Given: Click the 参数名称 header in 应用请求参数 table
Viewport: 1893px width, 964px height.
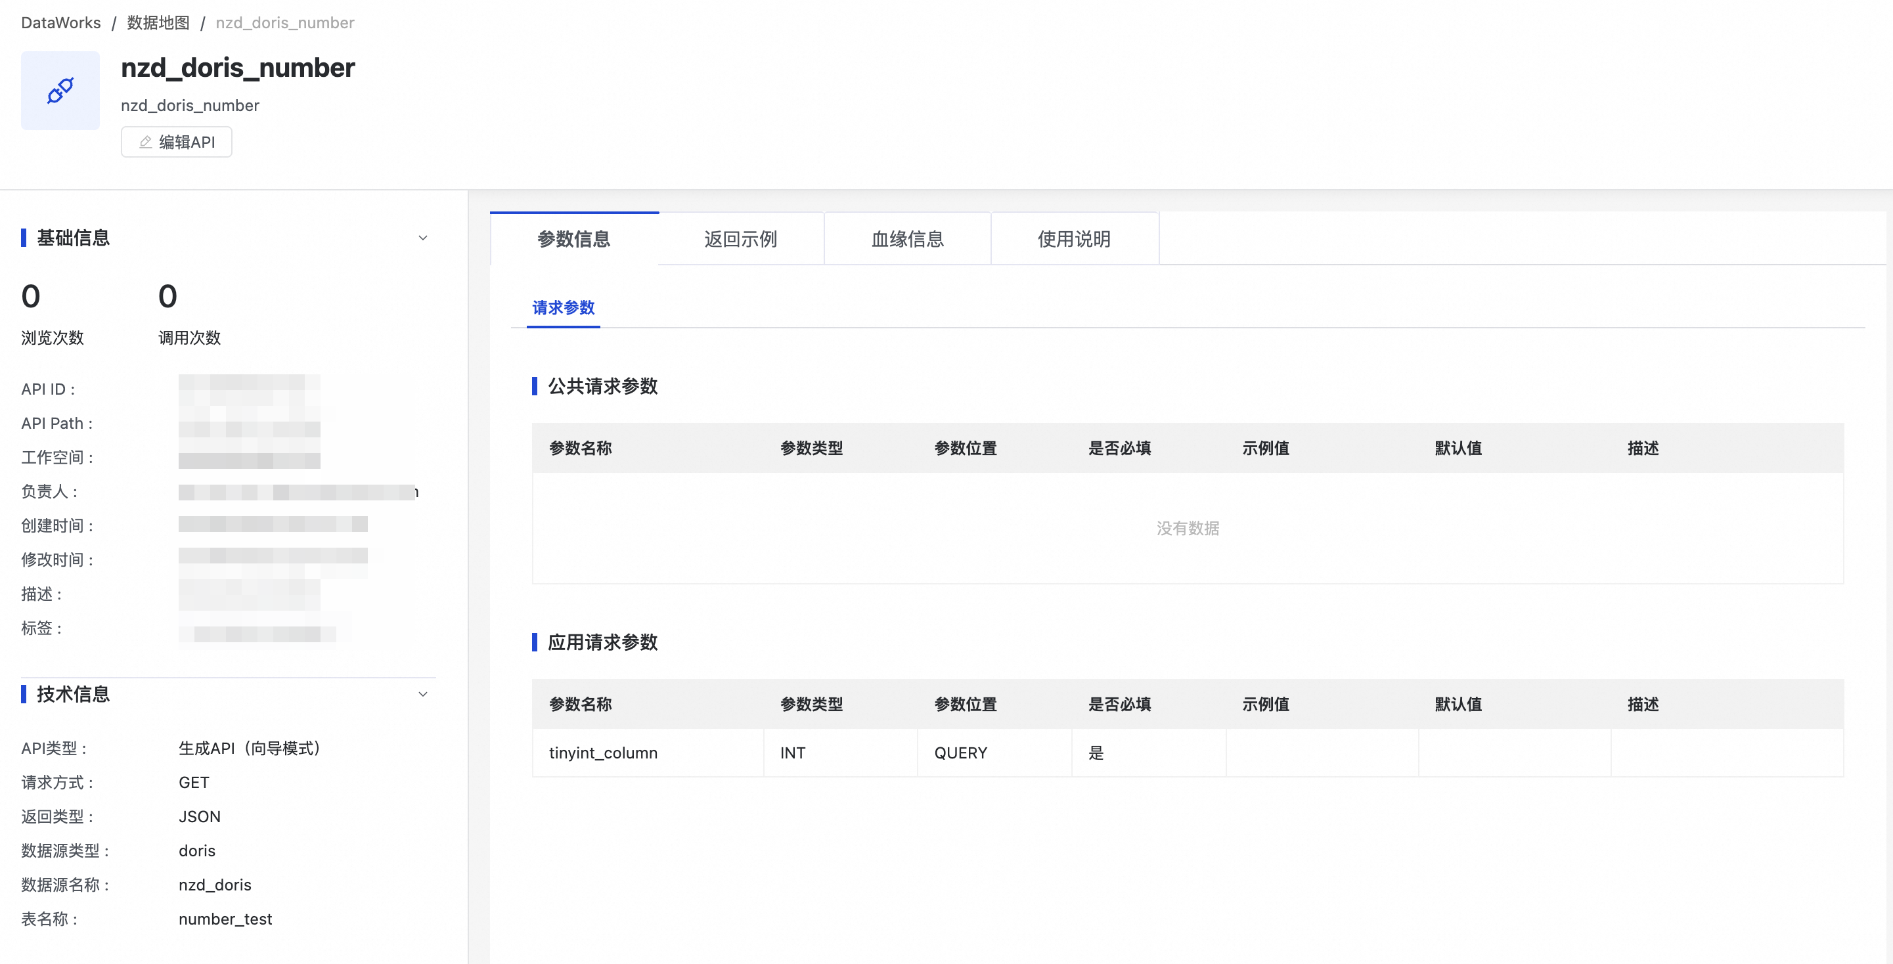Looking at the screenshot, I should click(x=581, y=704).
